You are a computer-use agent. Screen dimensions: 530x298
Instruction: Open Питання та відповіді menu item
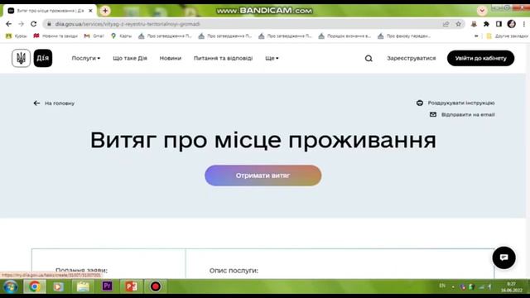click(223, 58)
